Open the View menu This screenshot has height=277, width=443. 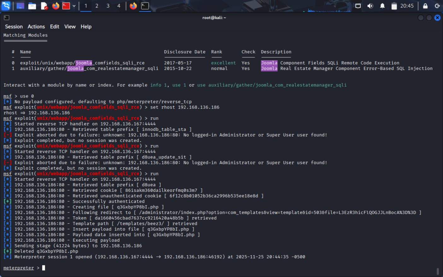70,27
